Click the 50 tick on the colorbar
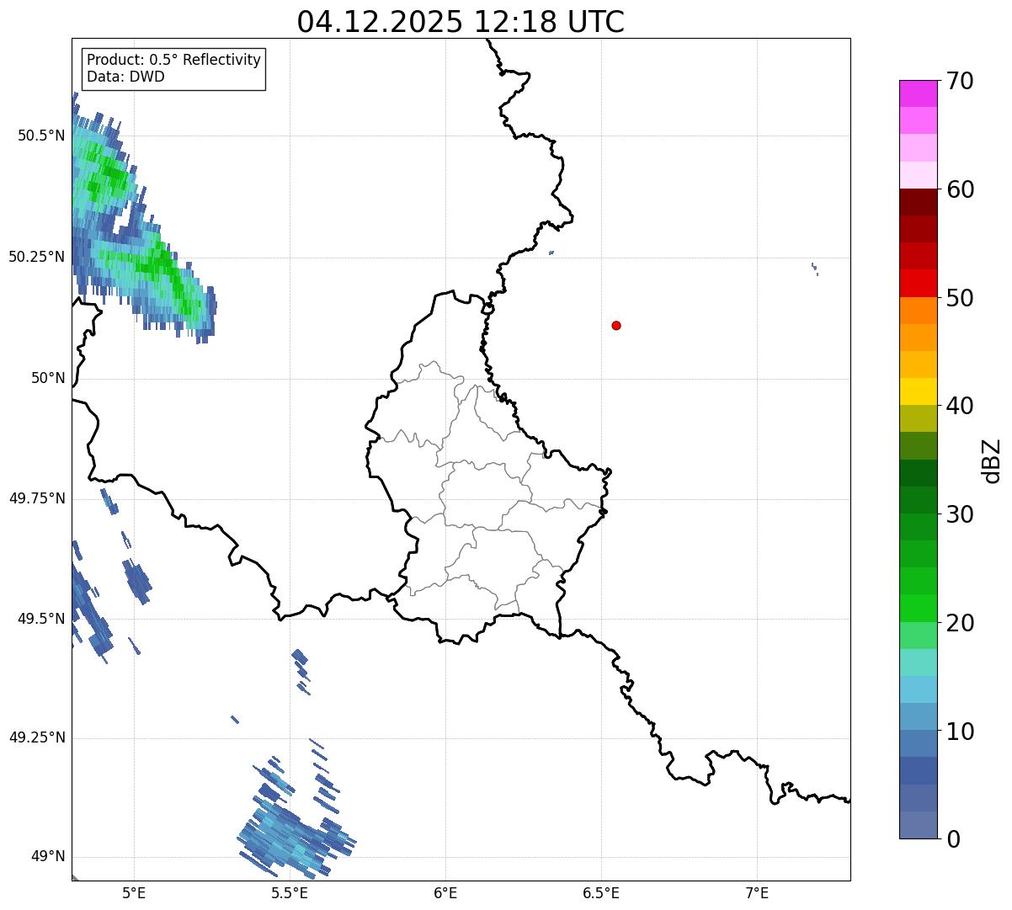Viewport: 1012px width, 910px height. coord(960,298)
